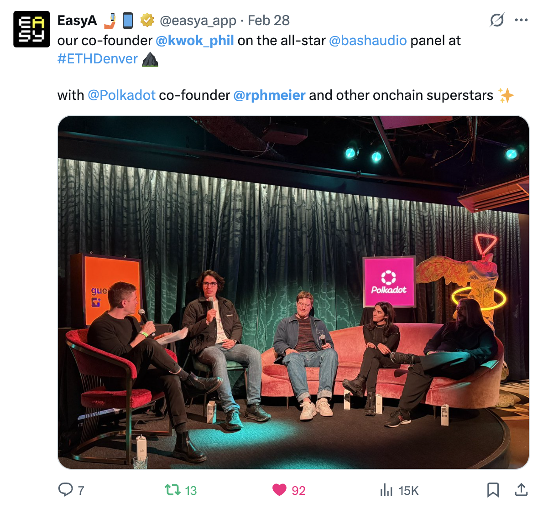Click the gold verified badge
Viewport: 543px width, 509px height.
point(147,20)
